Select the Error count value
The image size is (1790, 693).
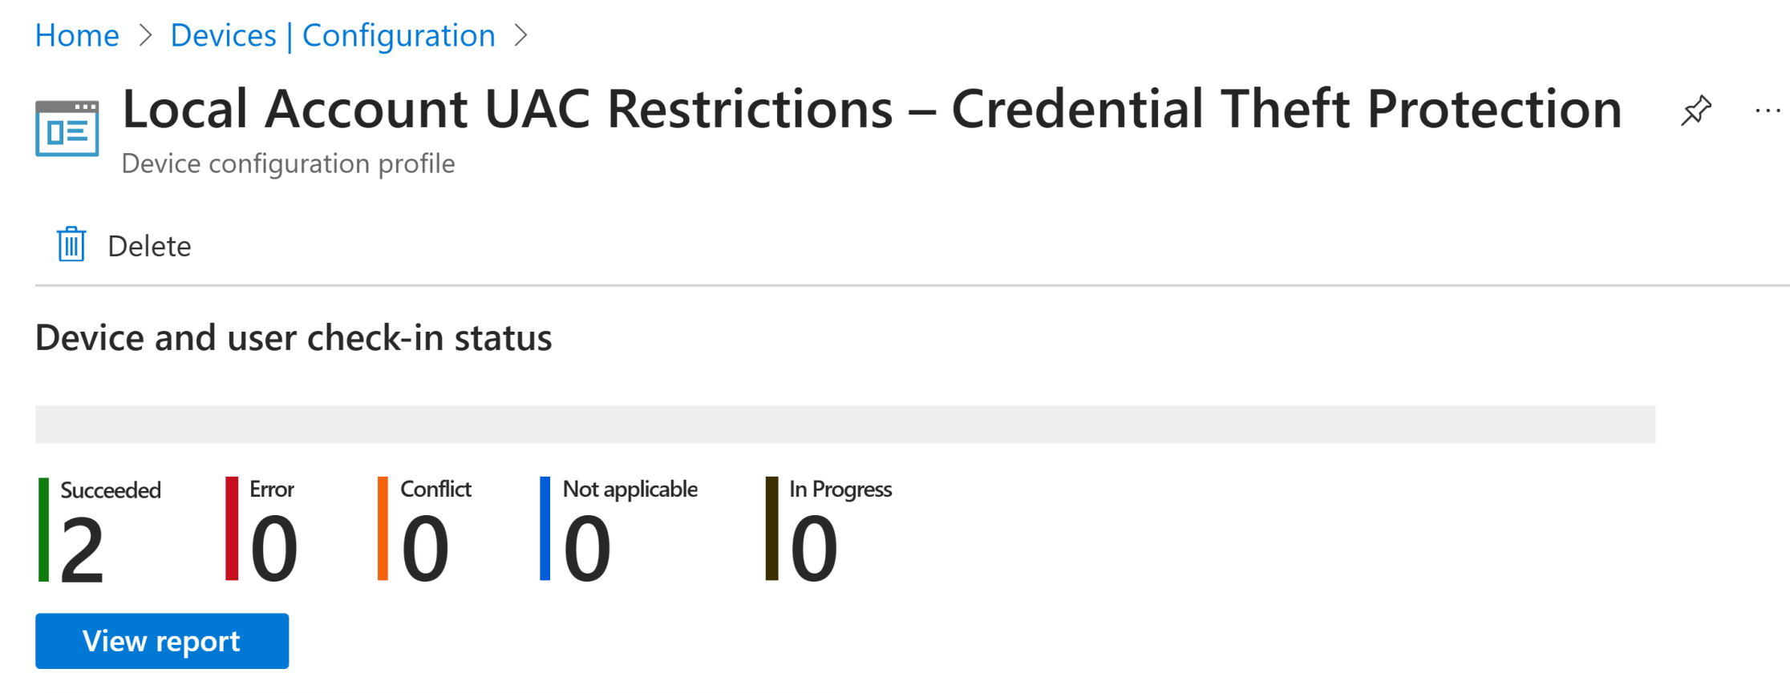pos(273,550)
